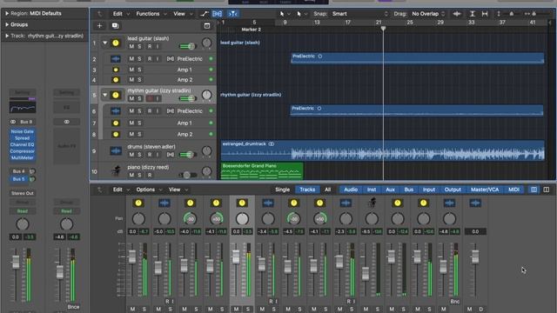Toggle input monitoring on track 6 PreElectric
The image size is (557, 313).
(x=158, y=111)
